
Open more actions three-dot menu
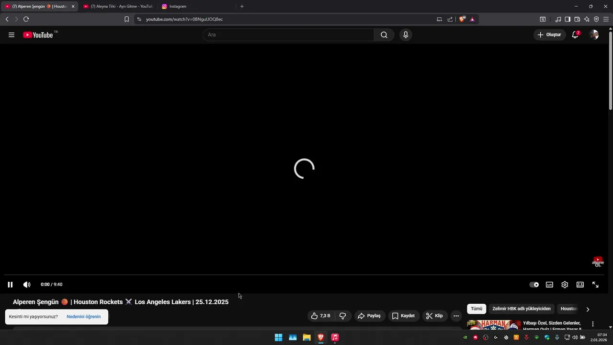click(x=456, y=316)
